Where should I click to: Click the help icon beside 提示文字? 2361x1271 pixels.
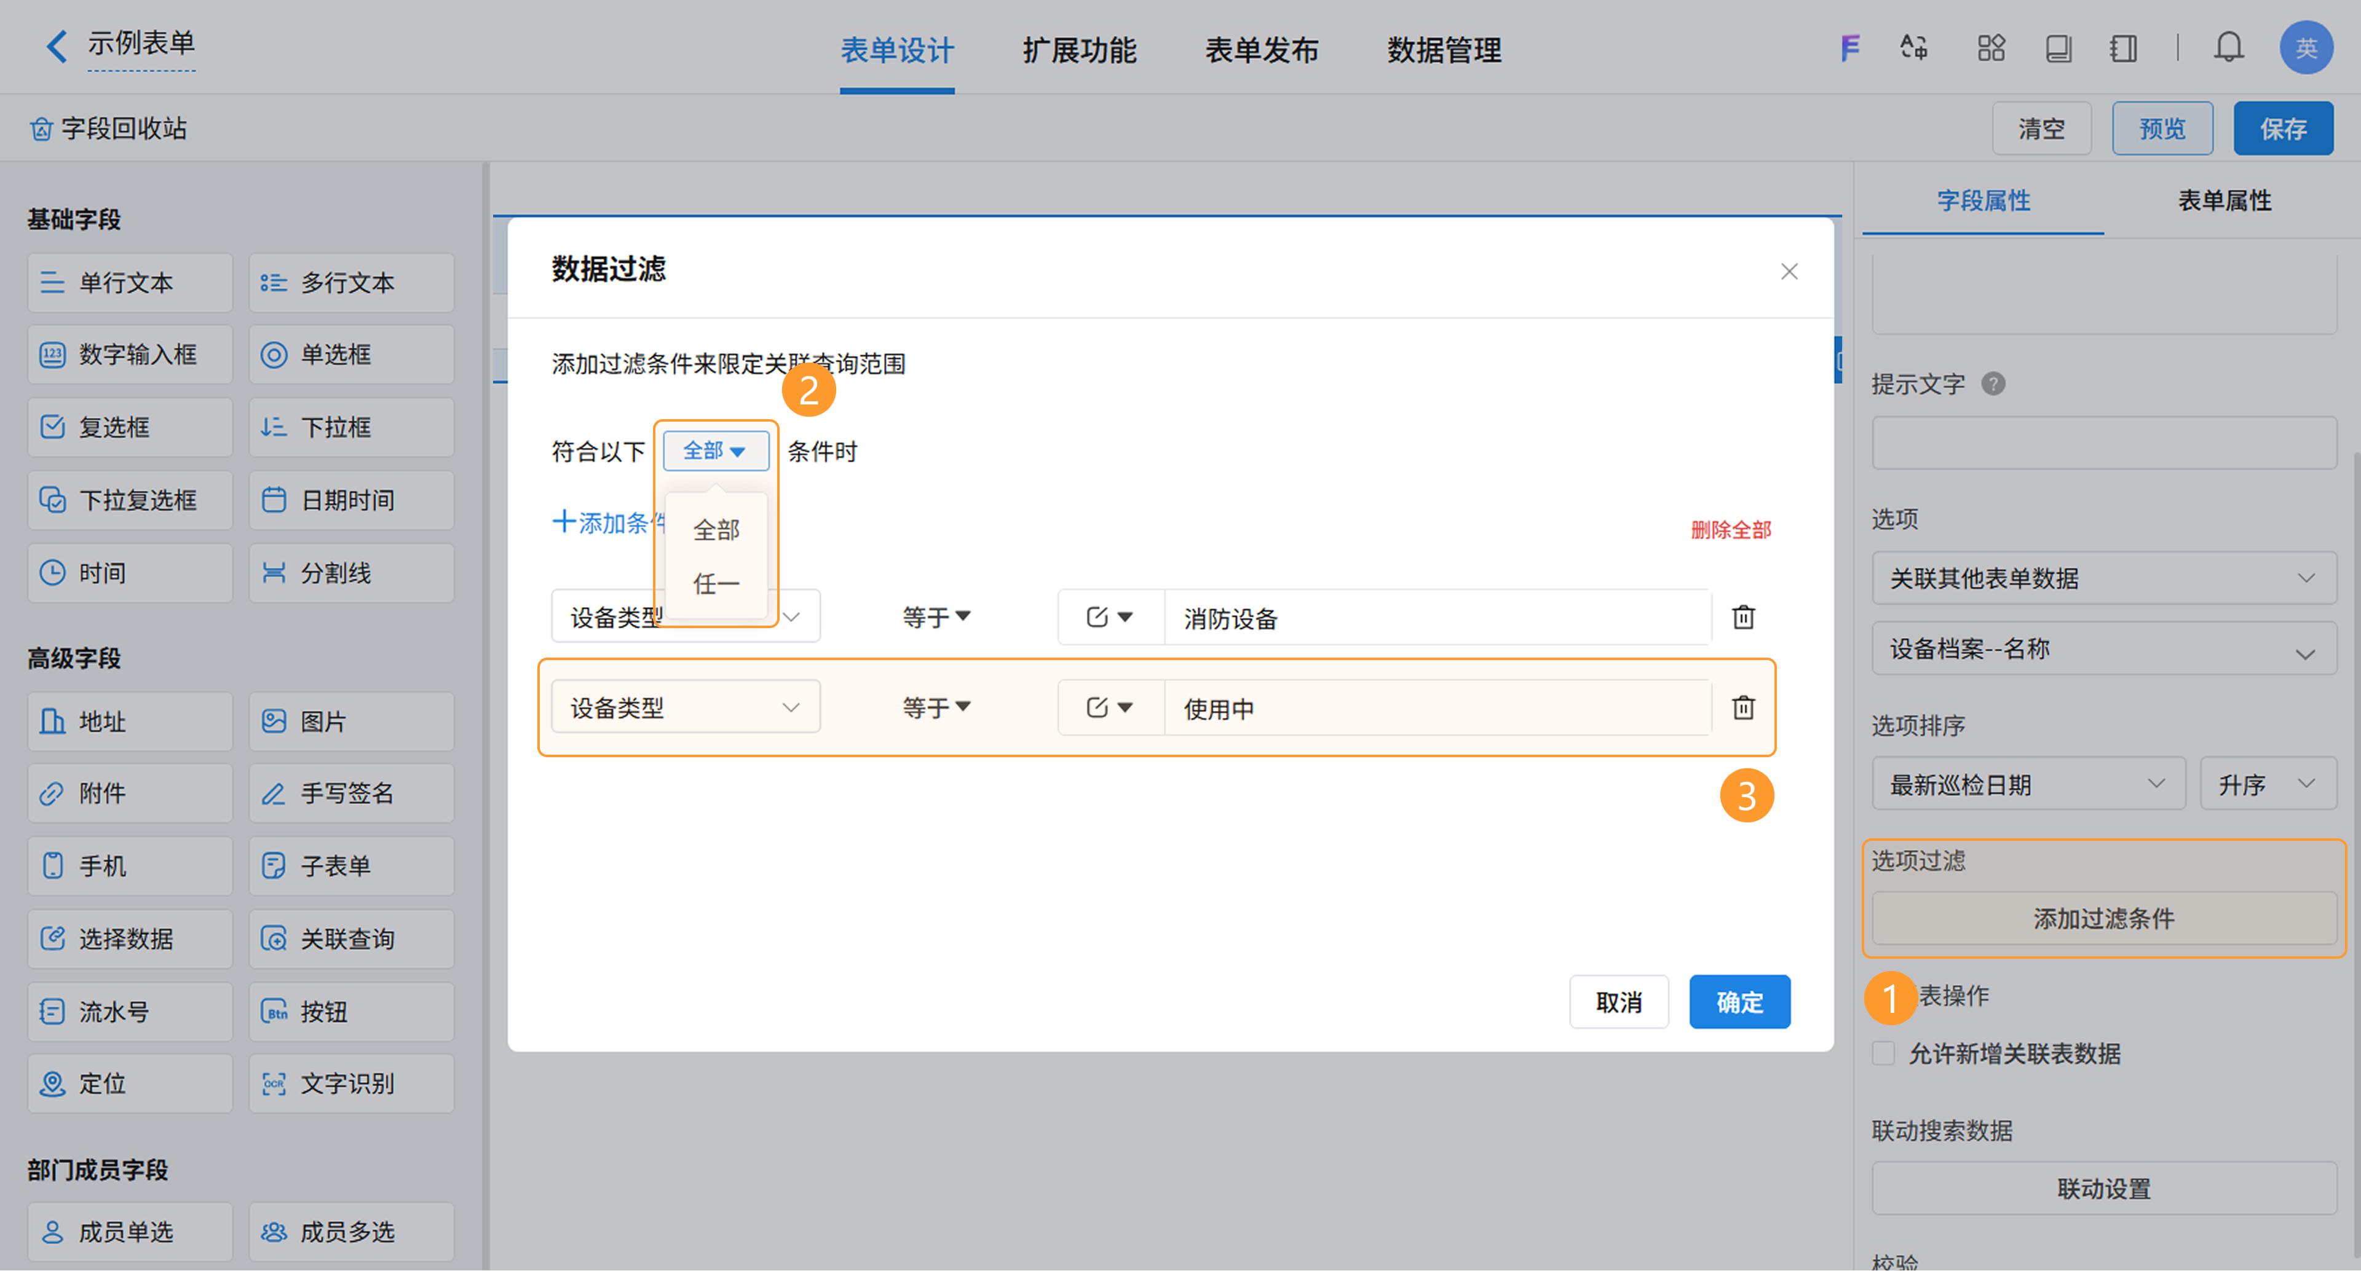tap(1993, 384)
